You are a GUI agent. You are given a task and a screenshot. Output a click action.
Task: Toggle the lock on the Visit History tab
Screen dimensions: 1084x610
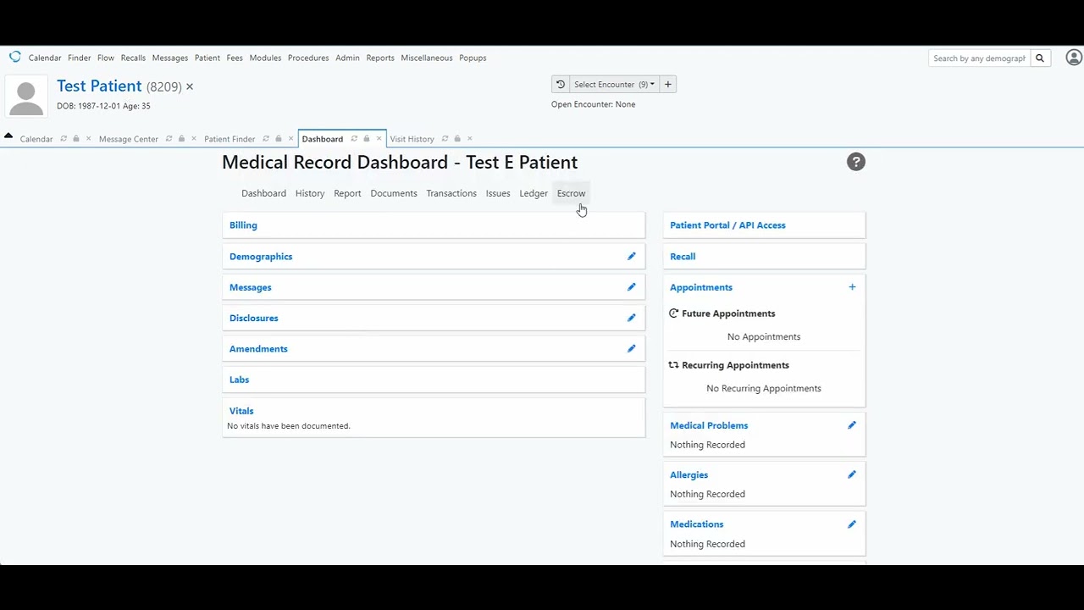pos(457,139)
